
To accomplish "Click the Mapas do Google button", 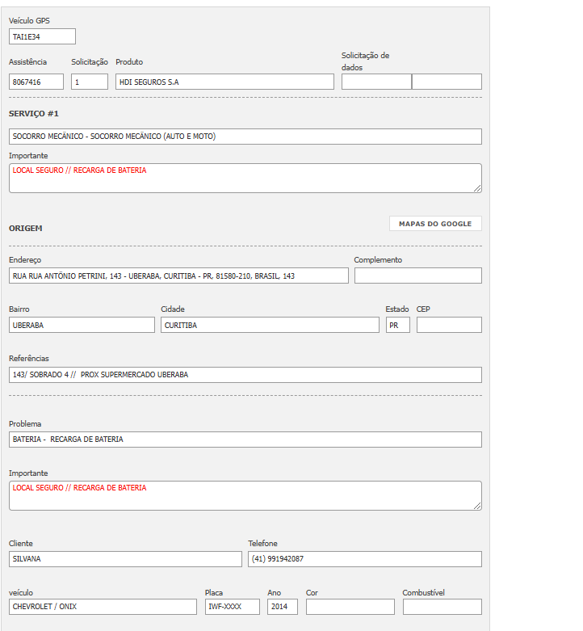I will pos(435,224).
